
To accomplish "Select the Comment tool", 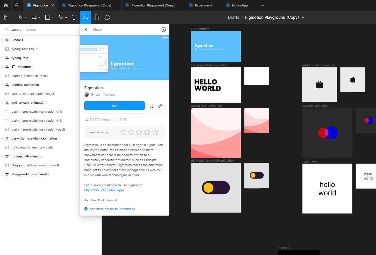I will 108,17.
